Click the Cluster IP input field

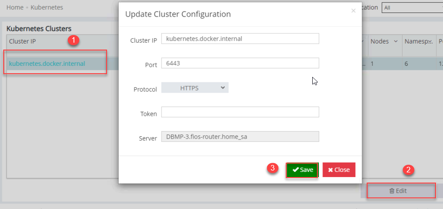pyautogui.click(x=240, y=39)
